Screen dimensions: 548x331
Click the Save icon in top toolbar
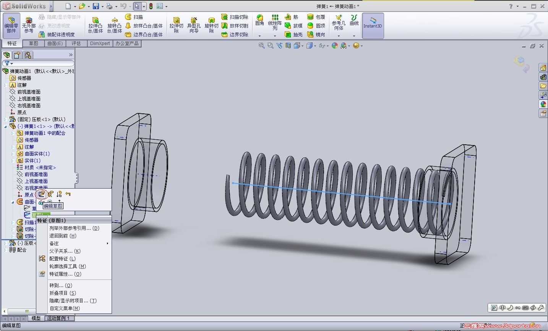coord(96,6)
